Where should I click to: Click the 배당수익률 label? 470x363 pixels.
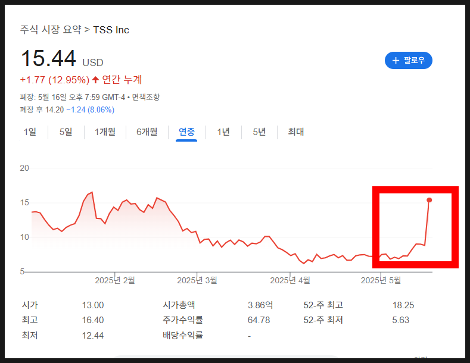coord(183,335)
